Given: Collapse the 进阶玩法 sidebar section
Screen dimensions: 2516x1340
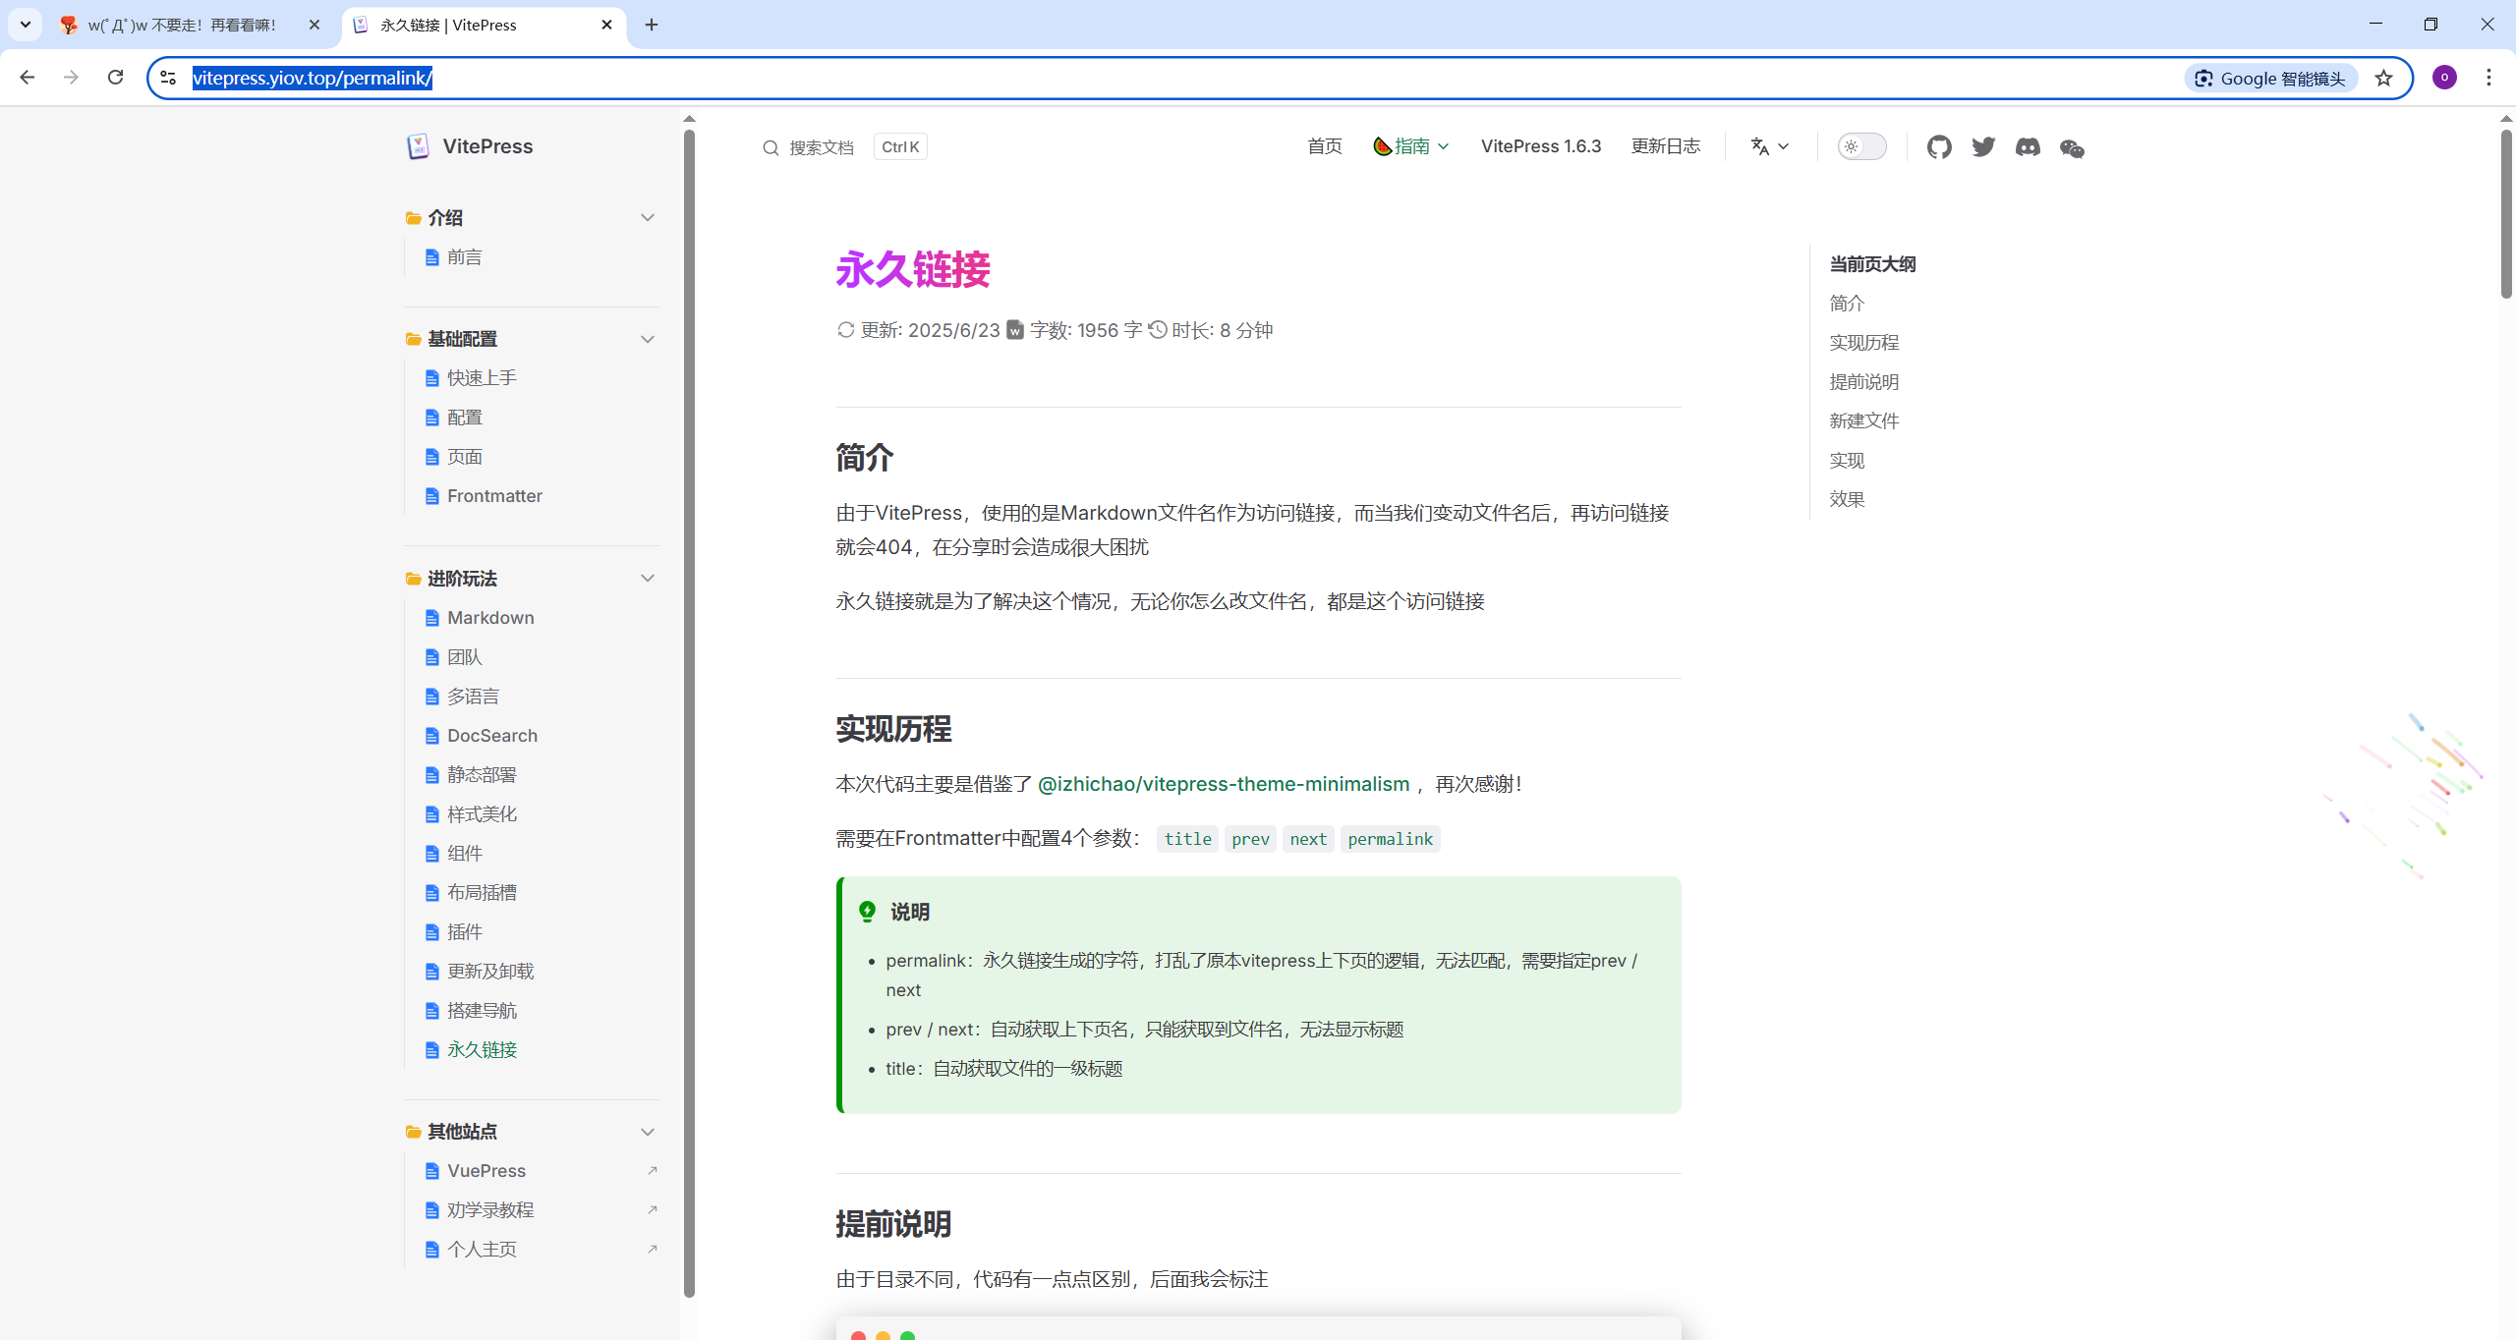Looking at the screenshot, I should [x=647, y=579].
